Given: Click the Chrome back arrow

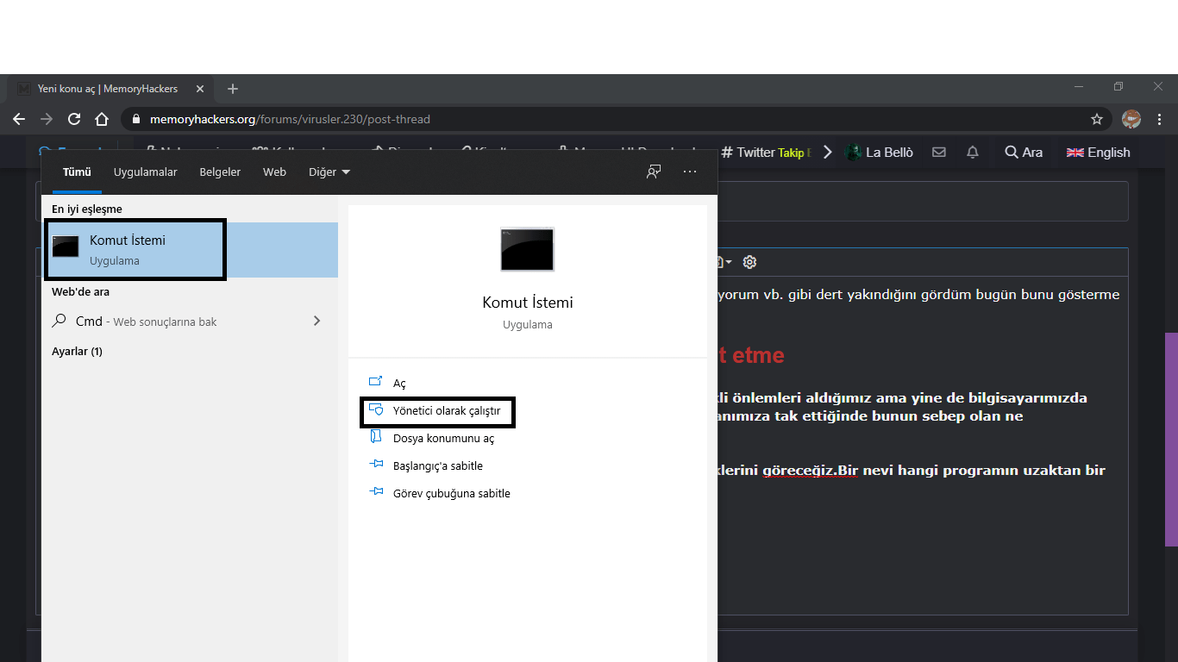Looking at the screenshot, I should click(x=19, y=119).
